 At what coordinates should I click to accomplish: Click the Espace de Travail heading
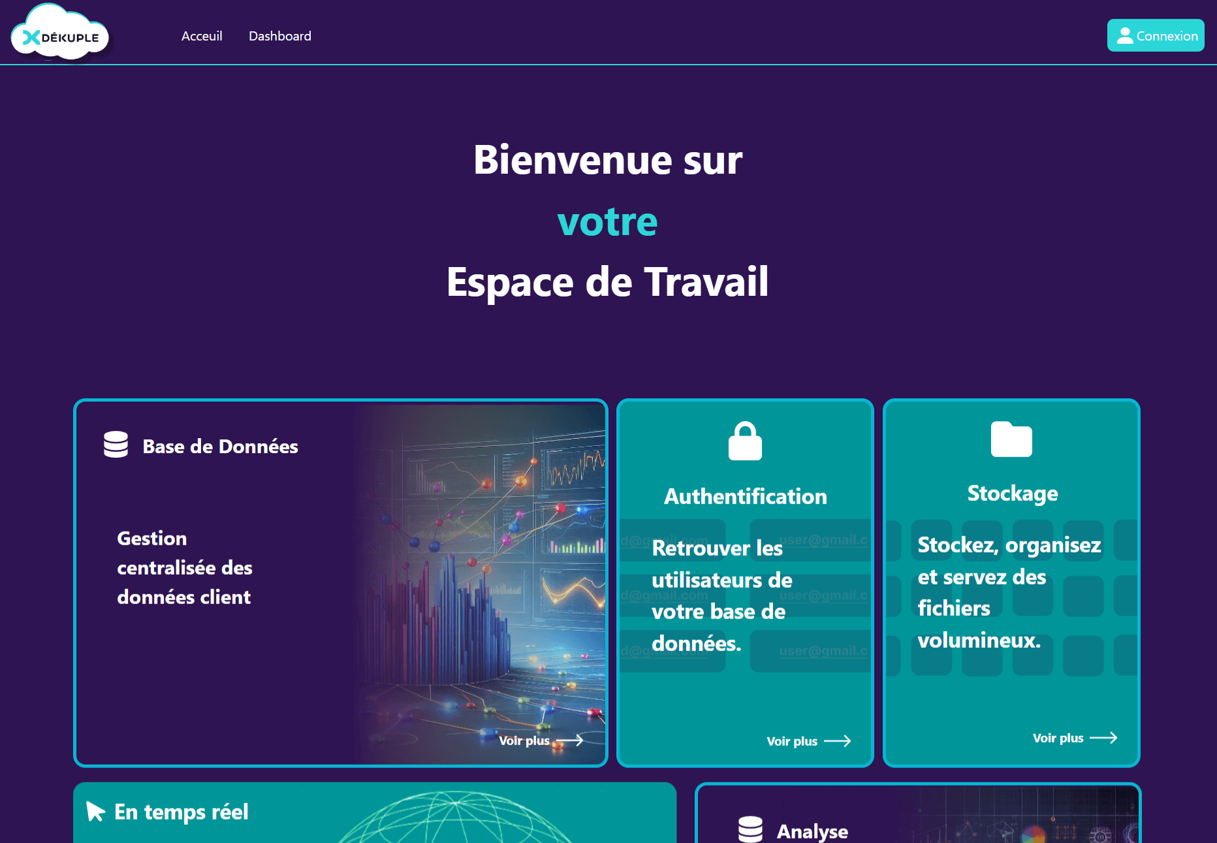click(x=608, y=281)
